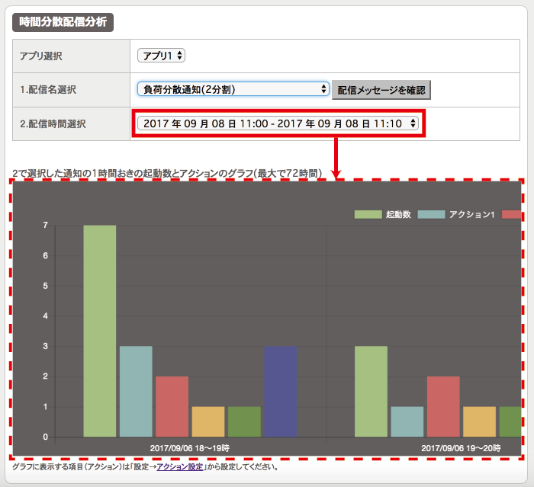The width and height of the screenshot is (534, 487).
Task: Click the 配信メッセージを確認 button
Action: [381, 90]
